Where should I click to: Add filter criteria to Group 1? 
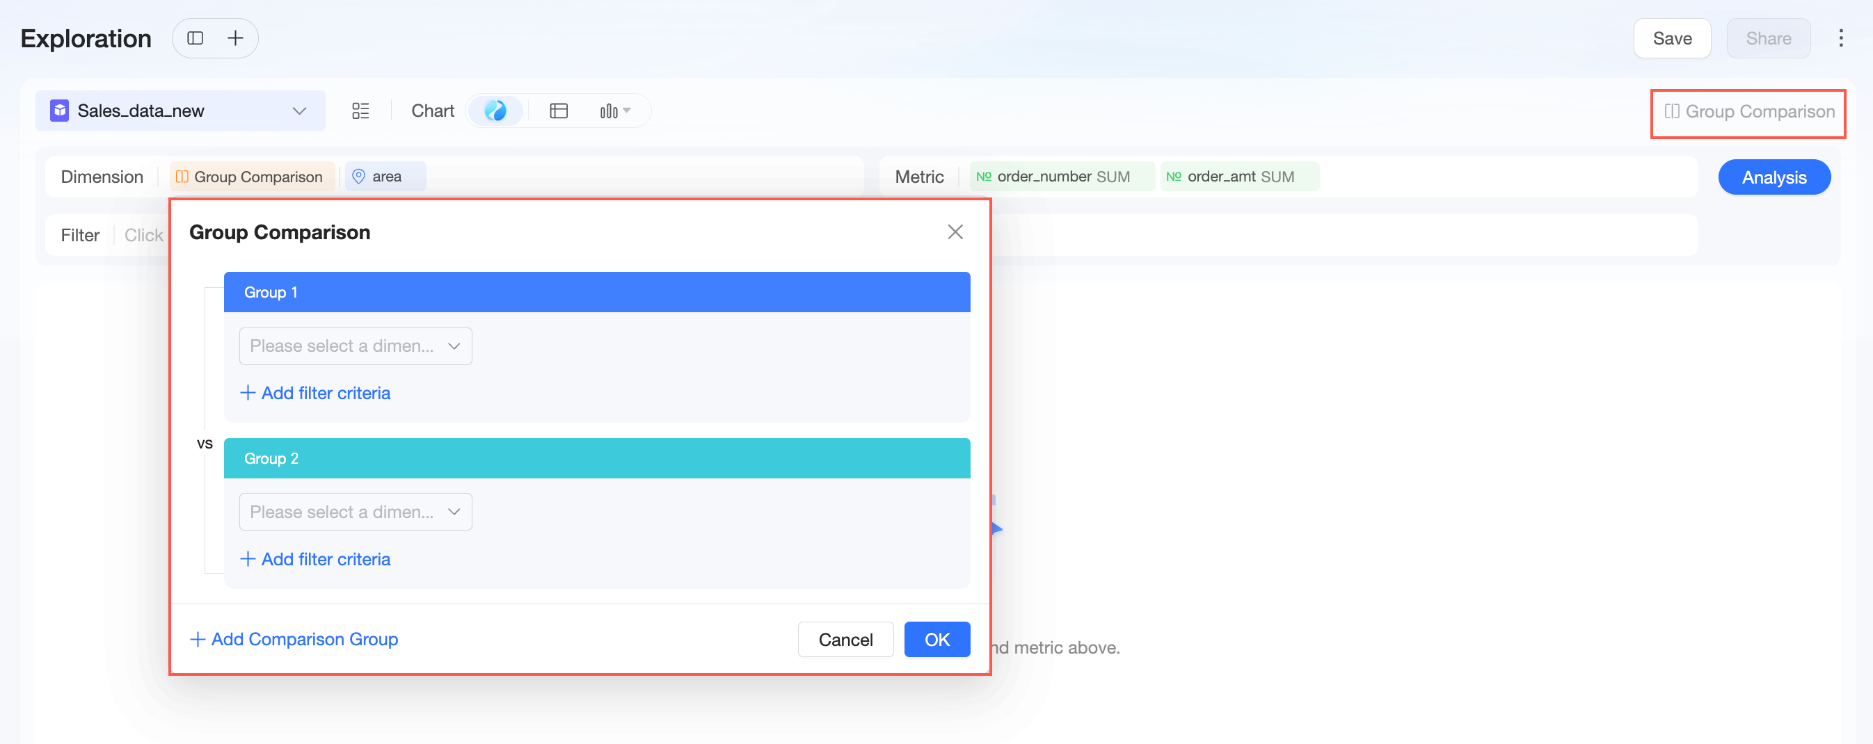(x=316, y=393)
